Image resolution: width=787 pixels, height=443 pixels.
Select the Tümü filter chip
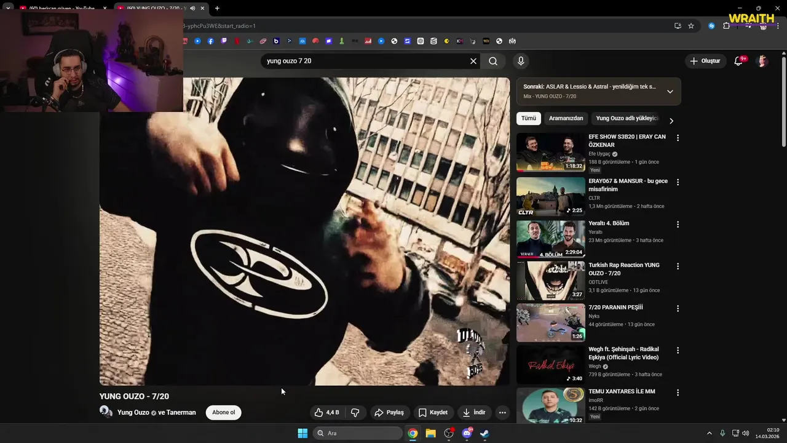pos(529,118)
